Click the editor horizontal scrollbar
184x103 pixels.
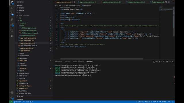[101, 59]
